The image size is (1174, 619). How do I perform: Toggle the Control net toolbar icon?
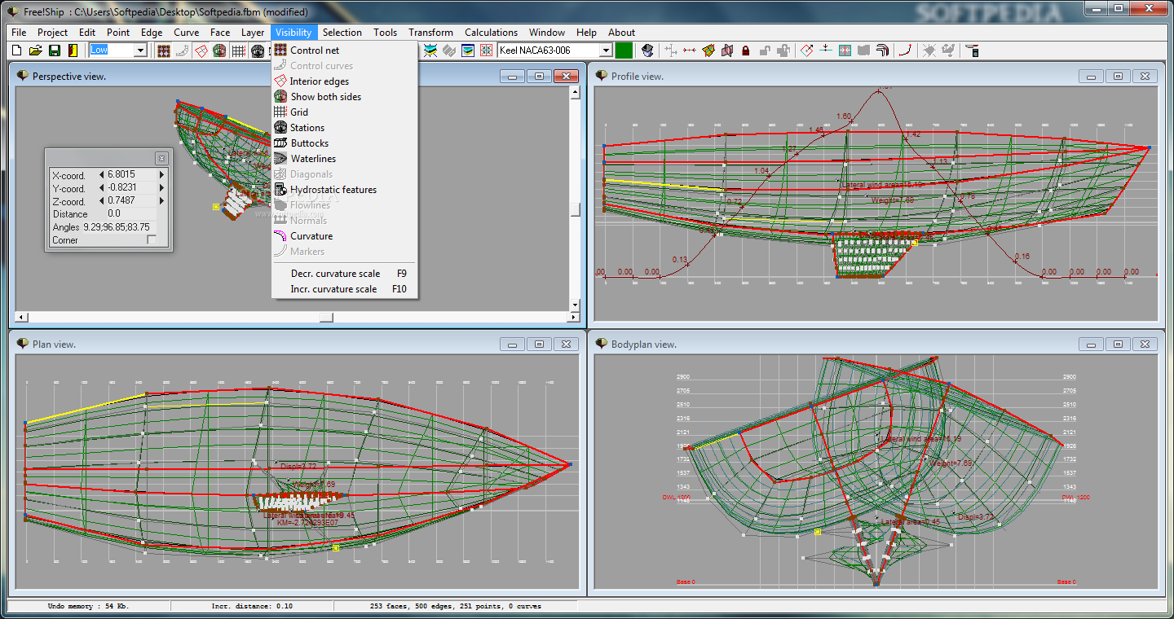[x=164, y=50]
